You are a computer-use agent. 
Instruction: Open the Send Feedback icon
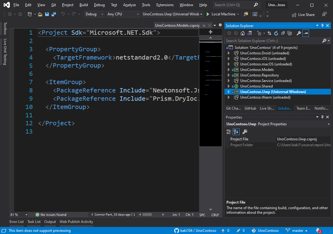324,14
